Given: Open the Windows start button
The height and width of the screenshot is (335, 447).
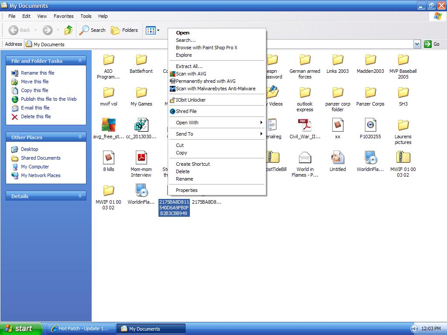Looking at the screenshot, I should pos(21,328).
